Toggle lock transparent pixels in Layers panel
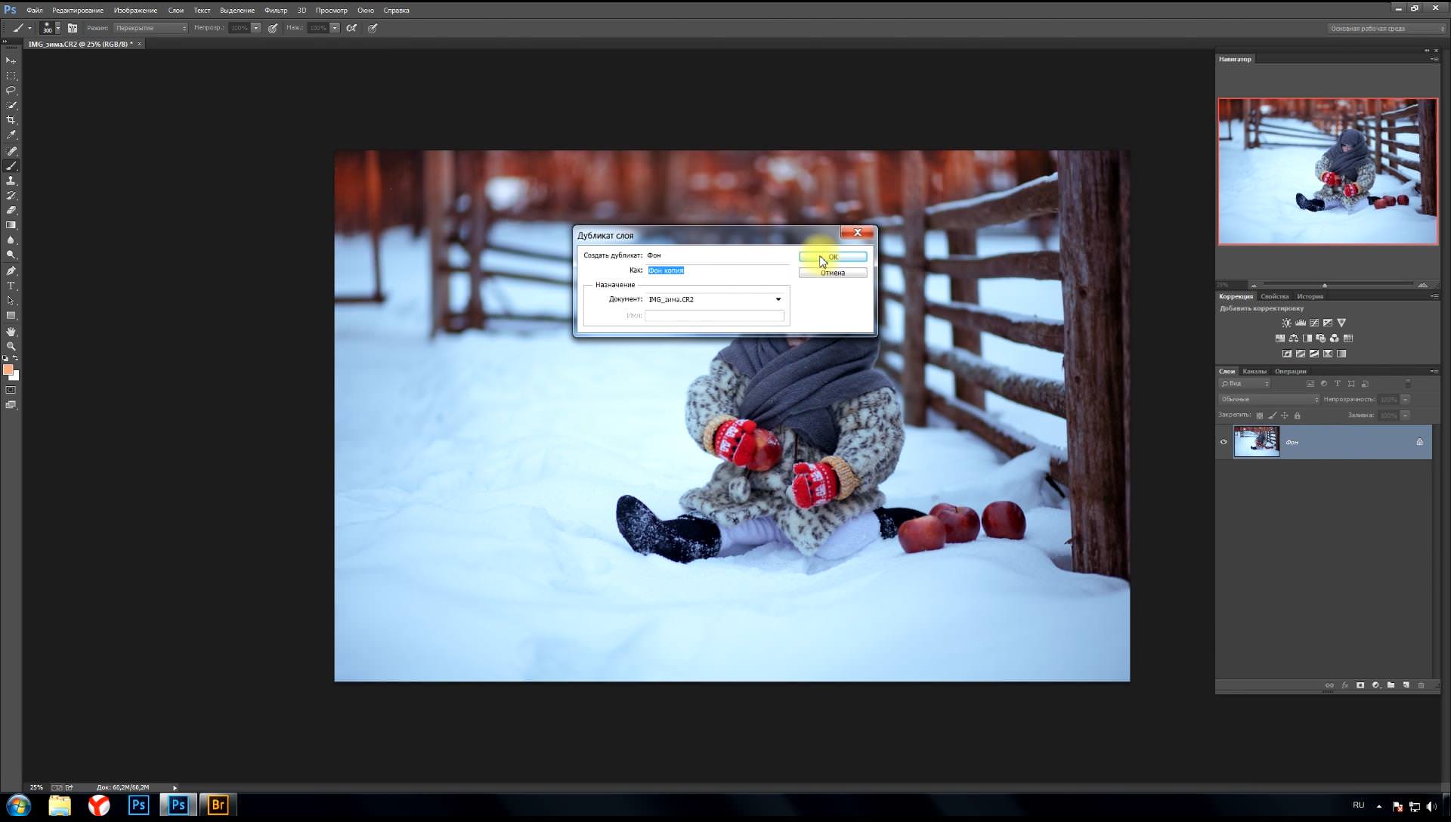Screen dimensions: 1451x822 tap(1259, 416)
